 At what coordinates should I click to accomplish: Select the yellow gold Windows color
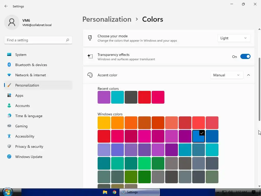104,123
